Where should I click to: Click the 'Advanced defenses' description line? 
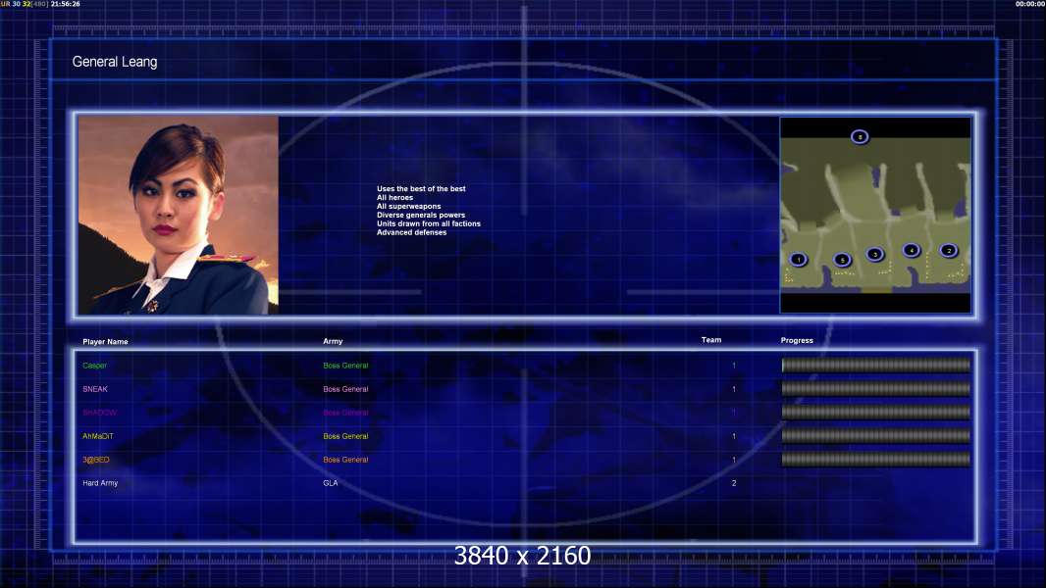pos(411,232)
